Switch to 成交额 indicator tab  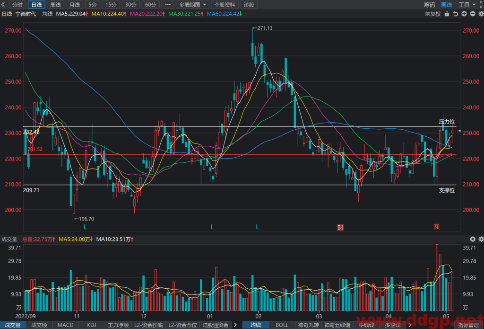click(39, 325)
